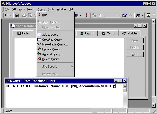Minimize the db2 Database window
The image size is (157, 114).
(x=136, y=26)
